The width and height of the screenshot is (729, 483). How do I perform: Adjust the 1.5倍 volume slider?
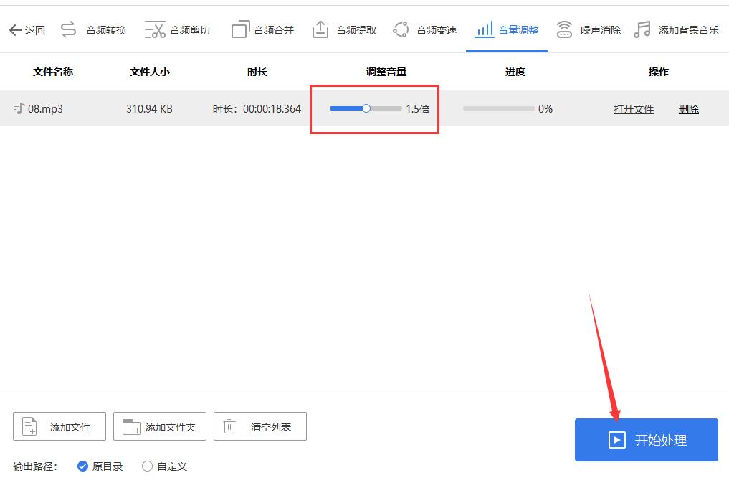366,108
